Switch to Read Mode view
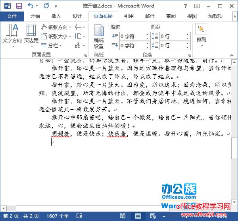Image resolution: width=238 pixels, height=221 pixels. click(123, 216)
